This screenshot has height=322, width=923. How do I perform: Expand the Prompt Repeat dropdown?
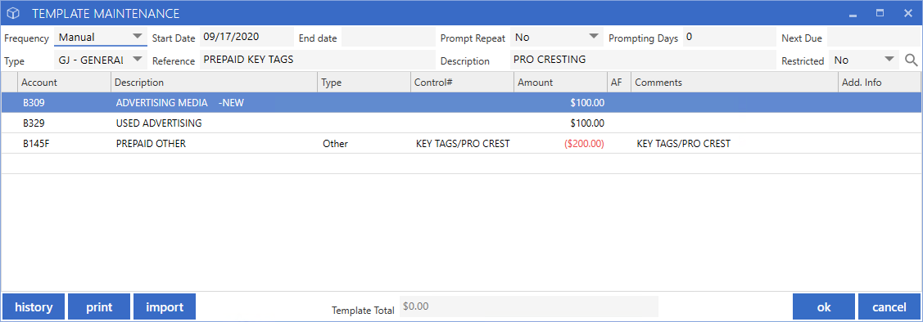(x=556, y=38)
